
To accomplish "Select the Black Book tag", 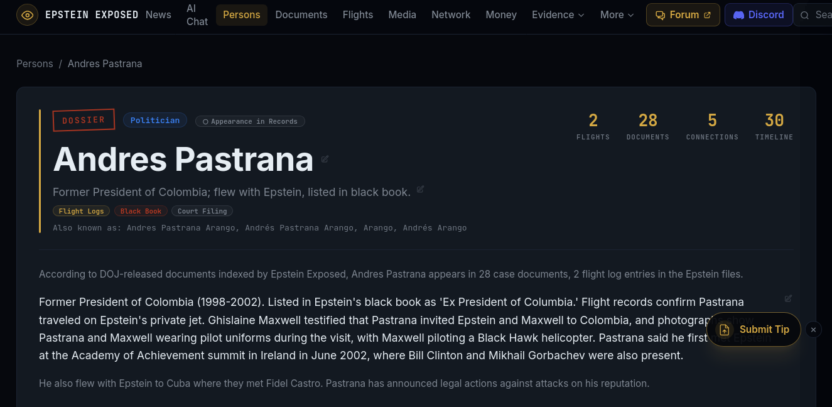I will click(141, 211).
